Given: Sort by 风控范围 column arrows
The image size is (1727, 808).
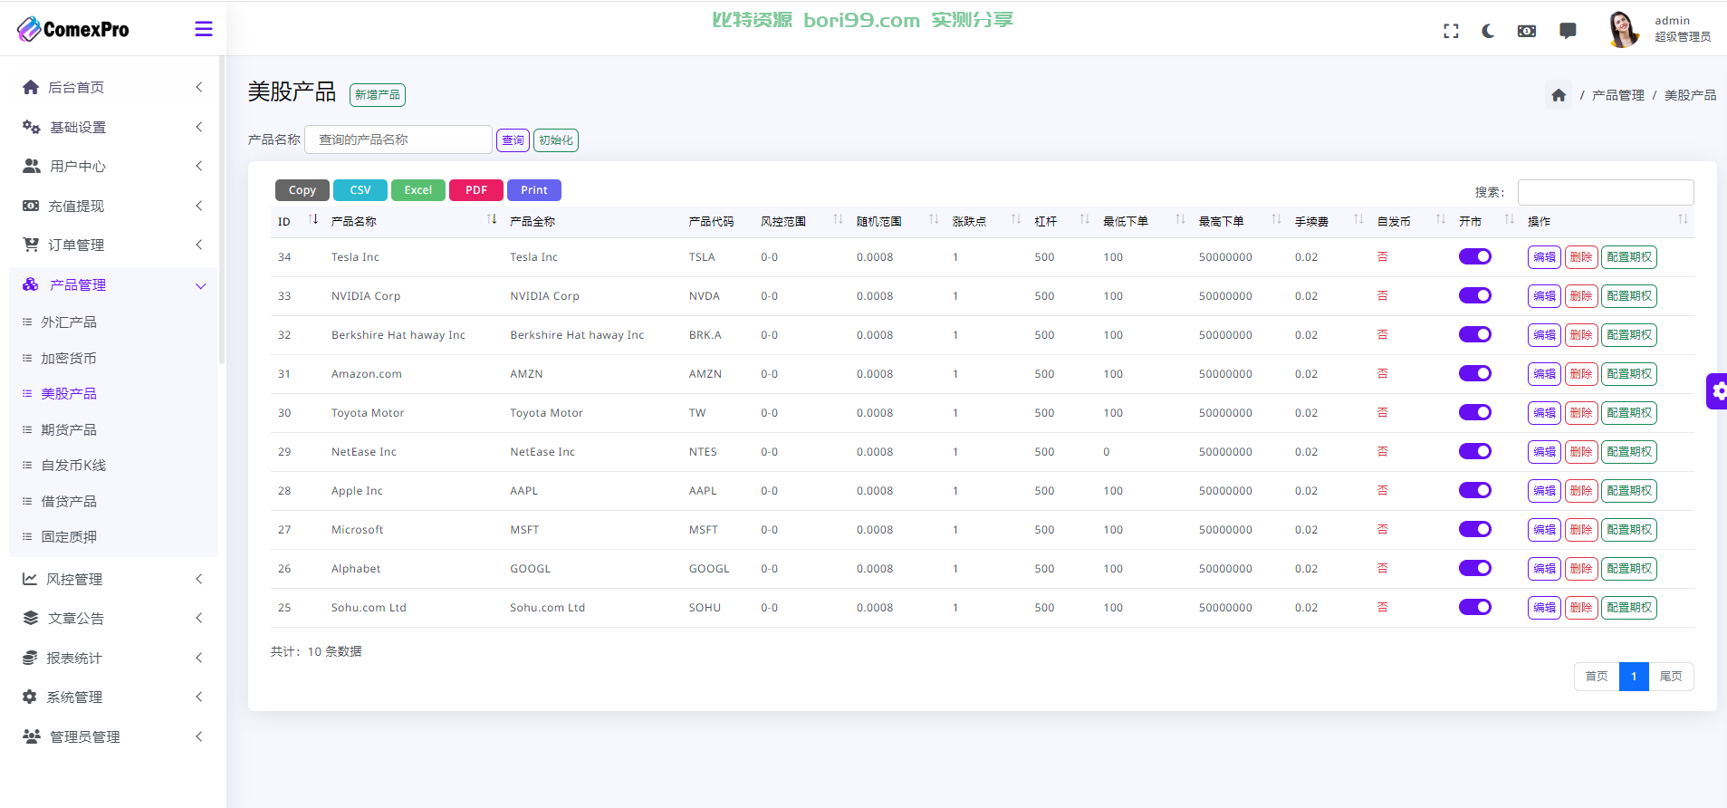Looking at the screenshot, I should (x=838, y=219).
